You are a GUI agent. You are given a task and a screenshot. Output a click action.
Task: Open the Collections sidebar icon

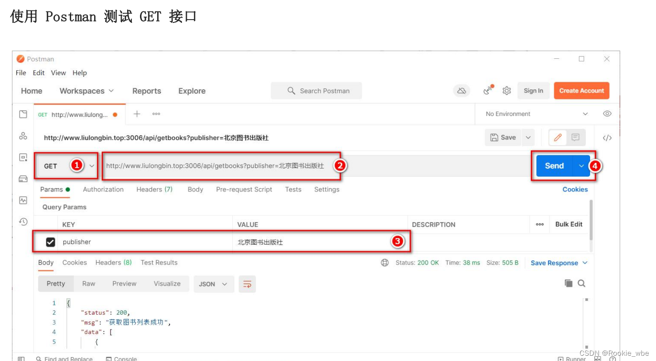23,114
